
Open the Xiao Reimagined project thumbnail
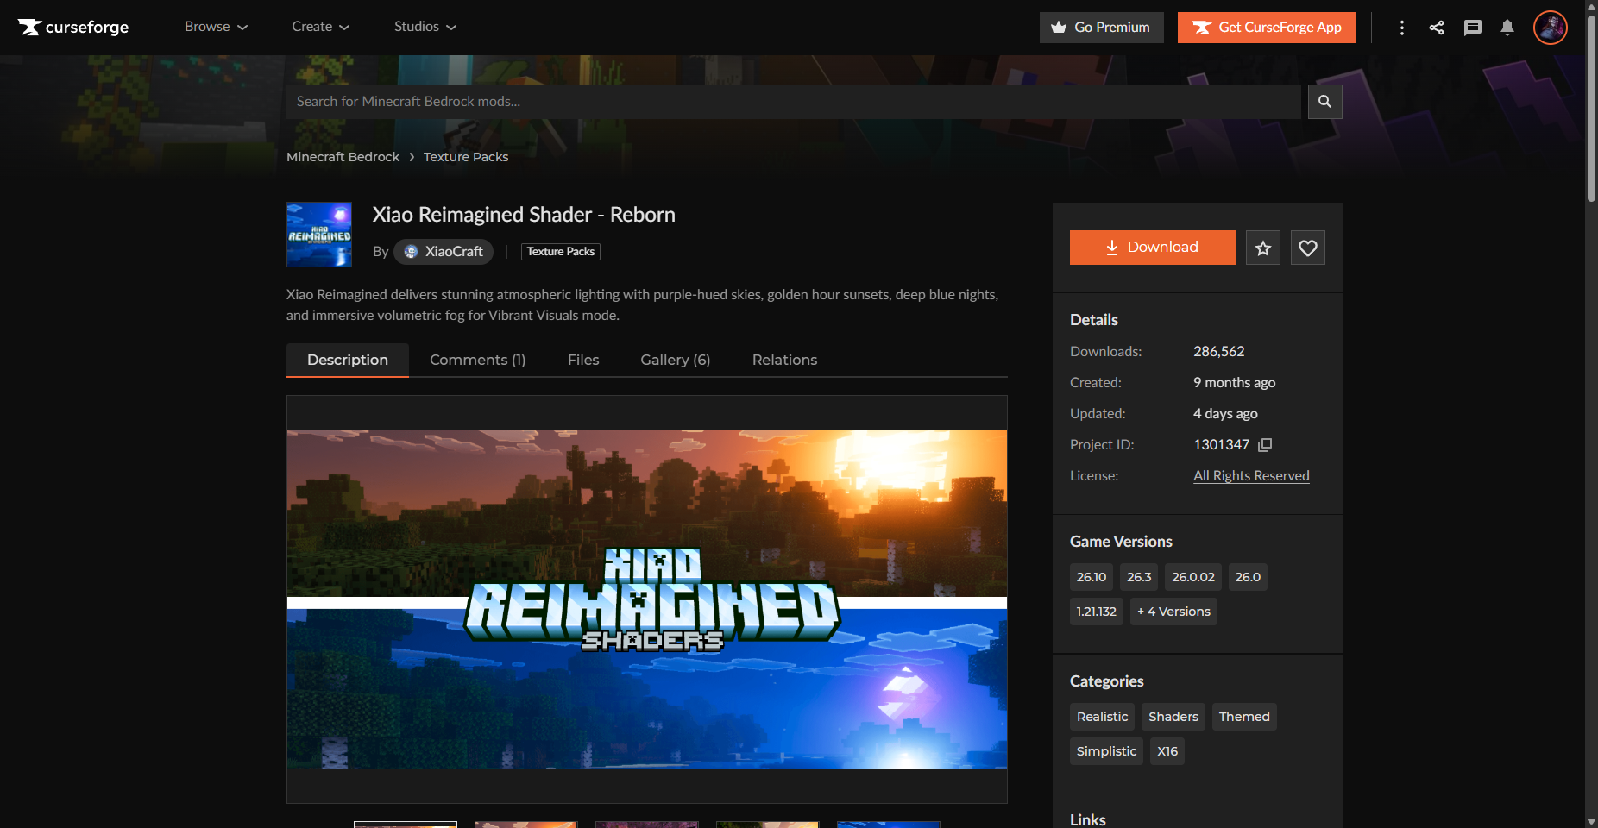coord(319,235)
